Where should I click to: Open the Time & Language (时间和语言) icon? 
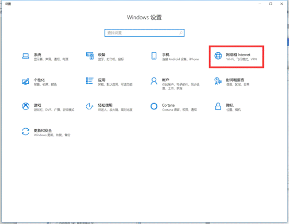tap(218, 81)
